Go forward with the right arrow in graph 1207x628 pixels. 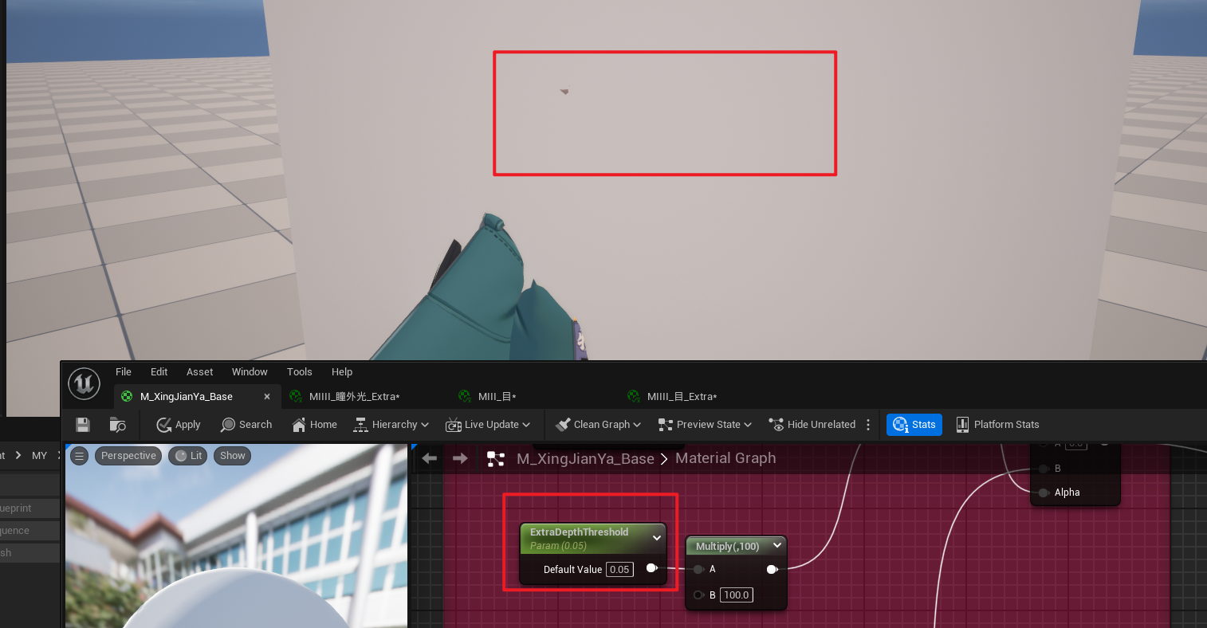(x=460, y=458)
